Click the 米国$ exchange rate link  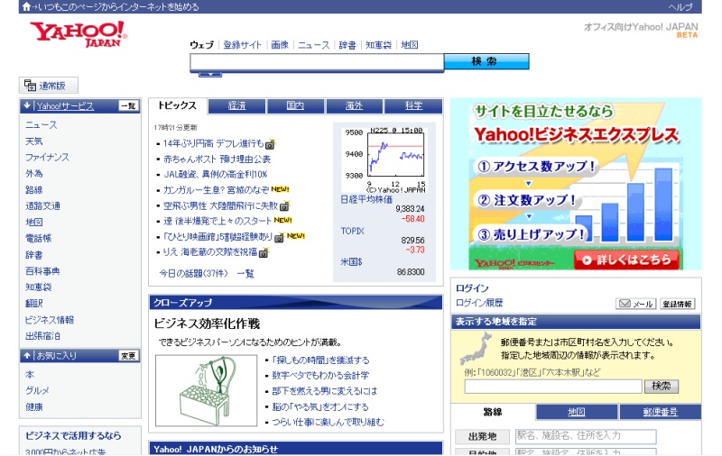tap(351, 262)
